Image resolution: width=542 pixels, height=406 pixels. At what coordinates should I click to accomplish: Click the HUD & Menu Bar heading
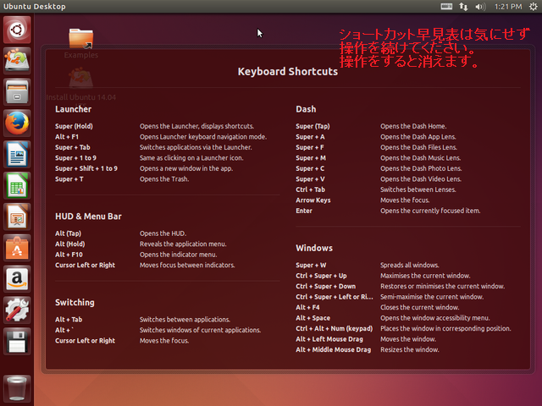tap(88, 217)
